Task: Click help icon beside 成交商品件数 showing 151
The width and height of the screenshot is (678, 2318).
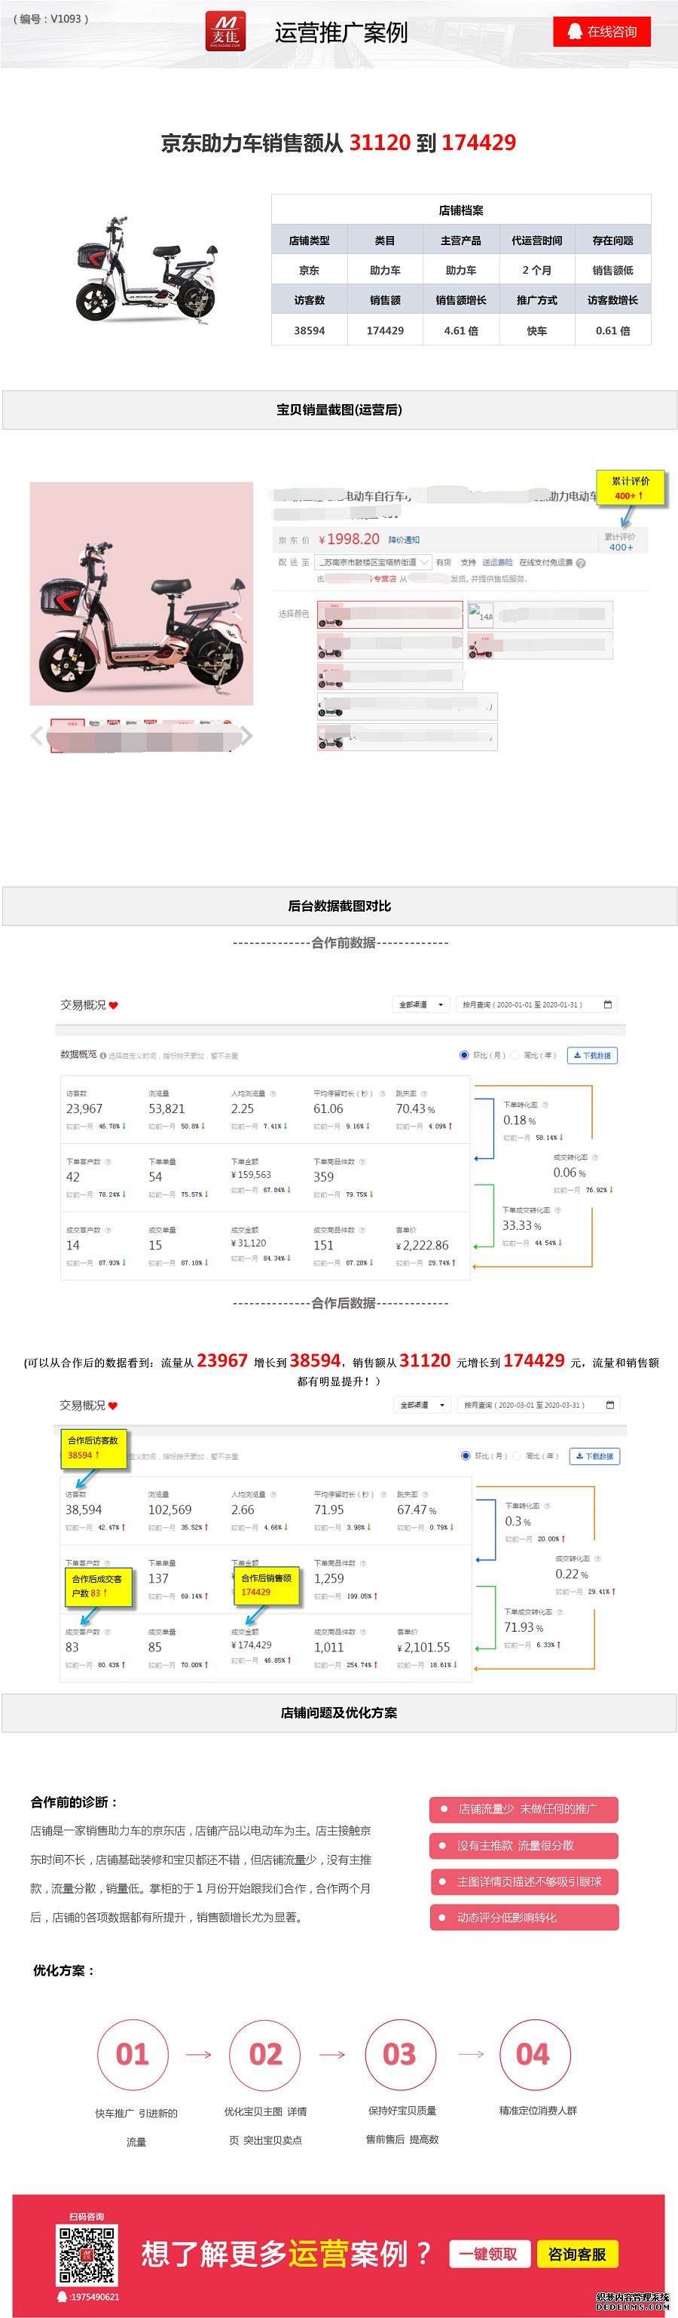Action: click(x=362, y=1230)
